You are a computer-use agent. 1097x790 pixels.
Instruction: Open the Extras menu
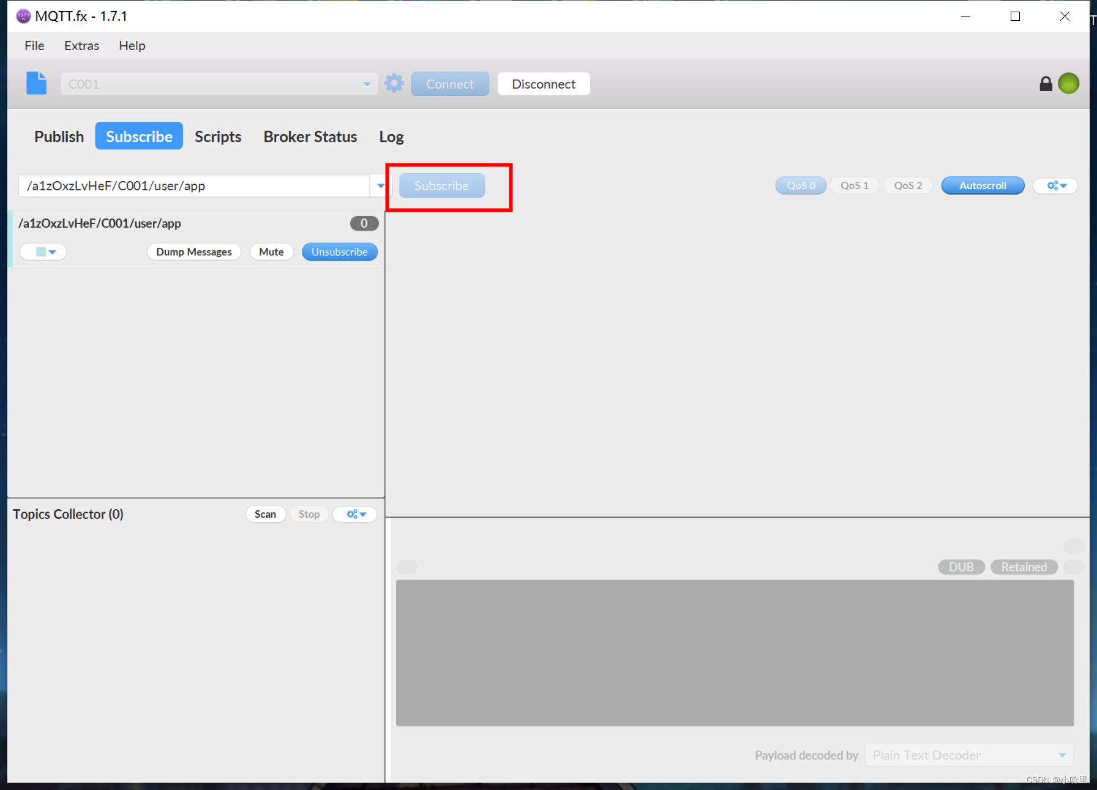[x=81, y=45]
